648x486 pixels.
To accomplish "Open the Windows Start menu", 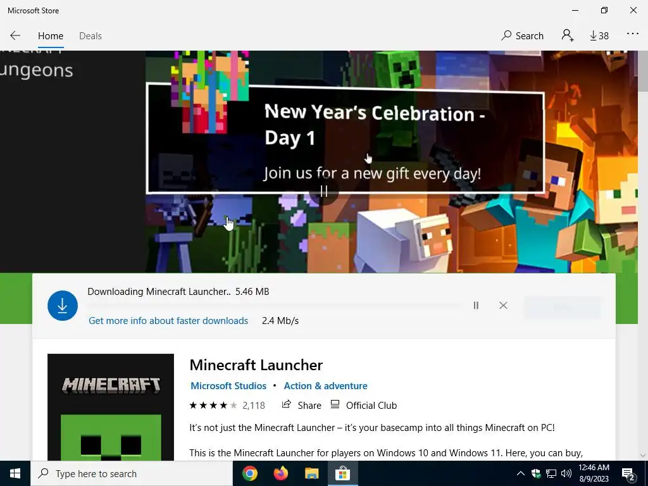I will 15,473.
